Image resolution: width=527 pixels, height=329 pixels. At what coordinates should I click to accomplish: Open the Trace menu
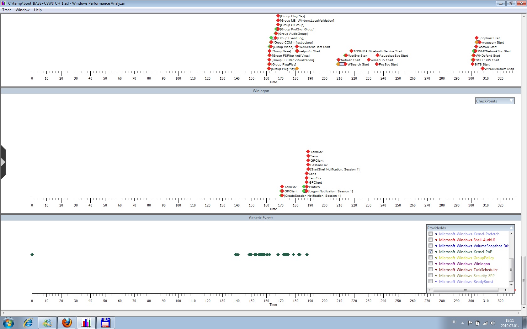7,10
